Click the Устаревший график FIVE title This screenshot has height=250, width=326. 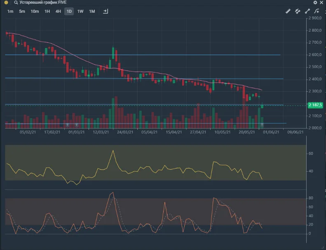[x=43, y=2]
